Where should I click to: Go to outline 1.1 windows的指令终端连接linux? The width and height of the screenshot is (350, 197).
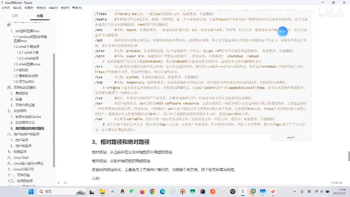click(30, 39)
